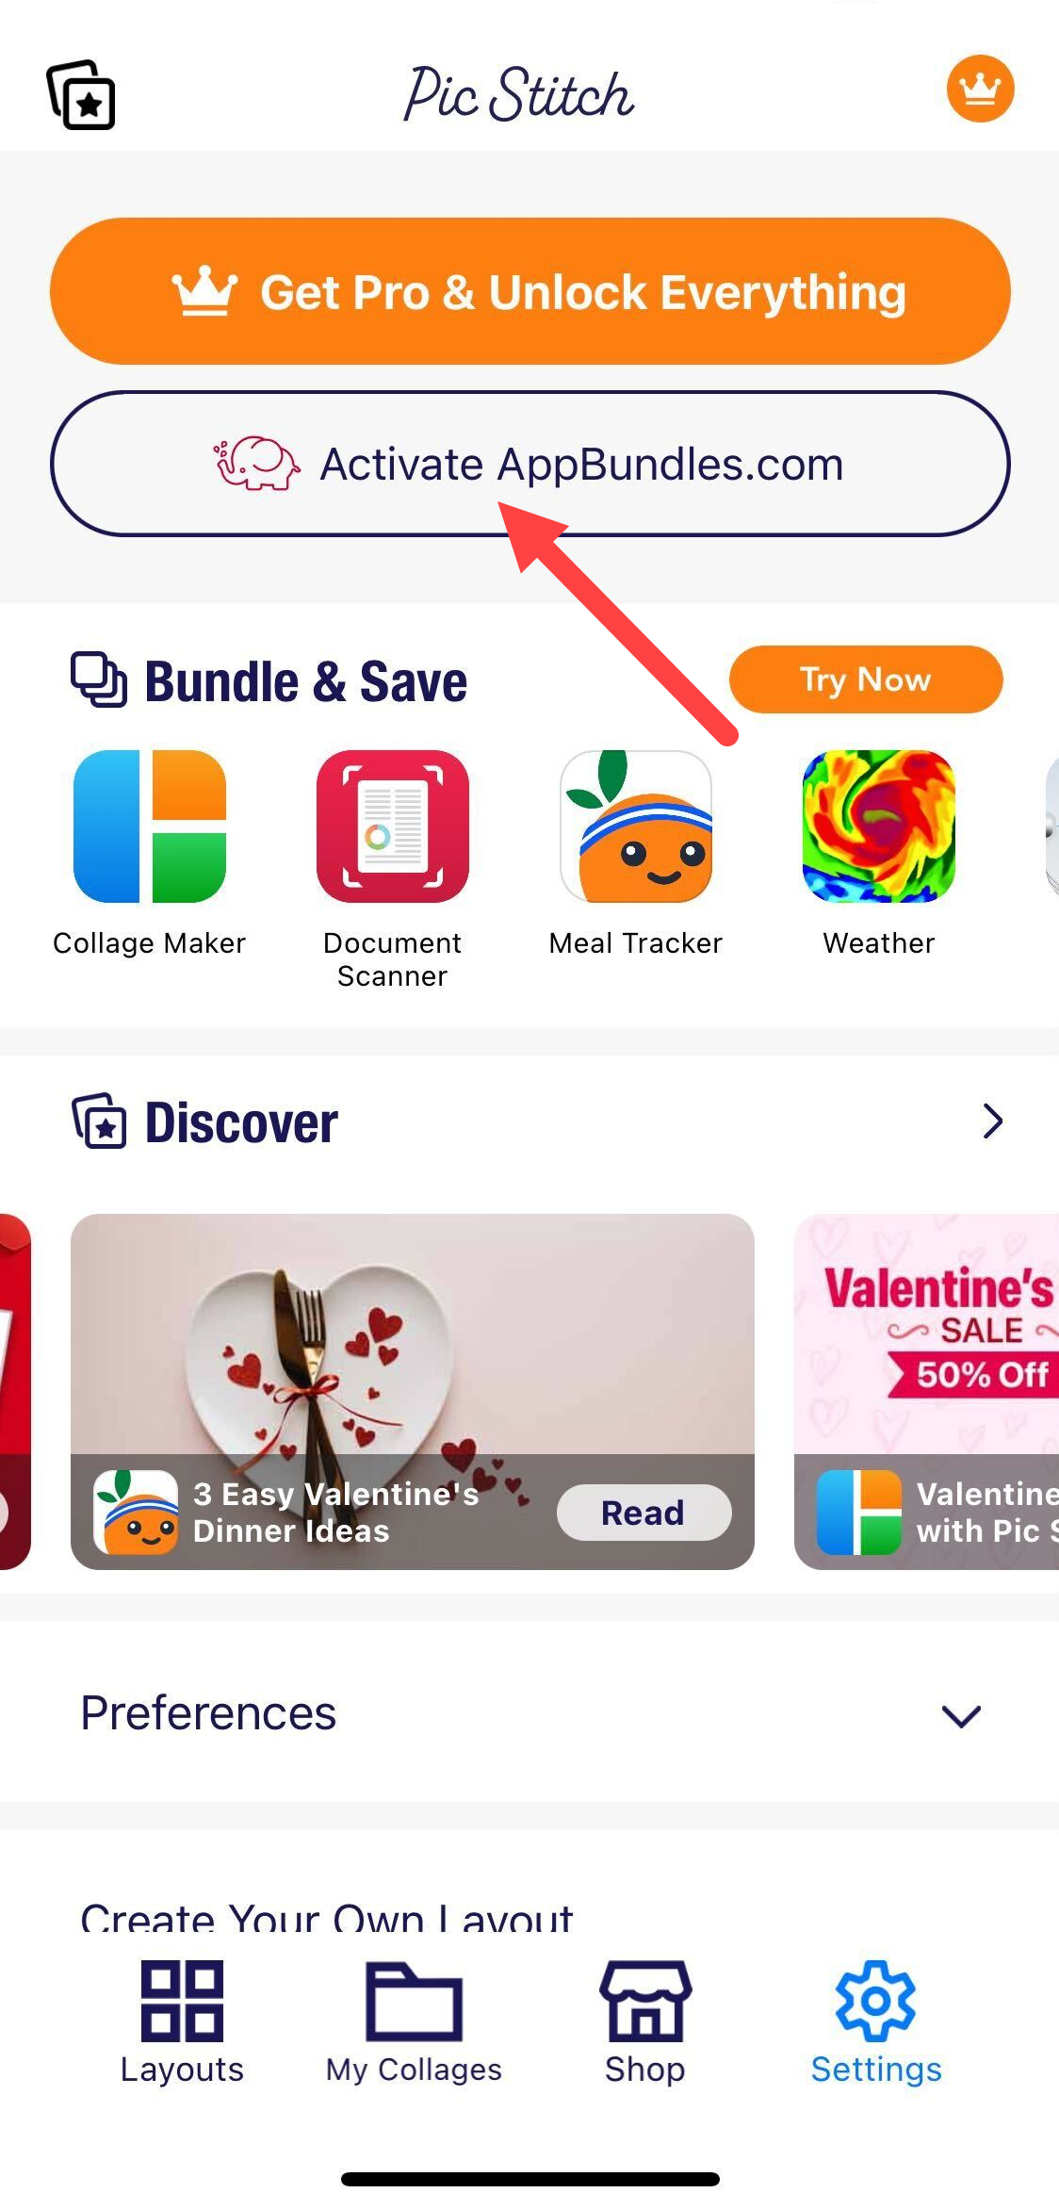The image size is (1059, 2209).
Task: Select the Meal Tracker app icon
Action: [636, 826]
